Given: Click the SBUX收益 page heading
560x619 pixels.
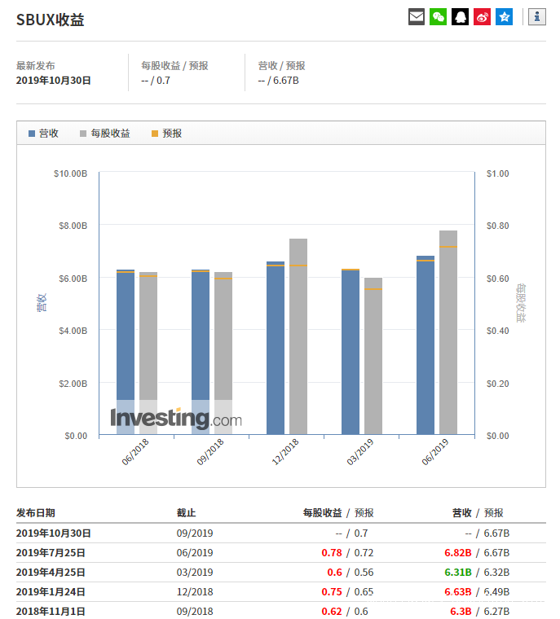Looking at the screenshot, I should tap(51, 20).
